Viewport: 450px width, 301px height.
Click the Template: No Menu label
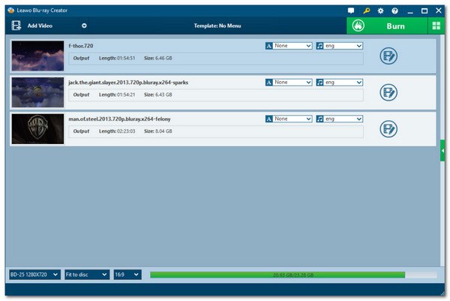[x=217, y=26]
